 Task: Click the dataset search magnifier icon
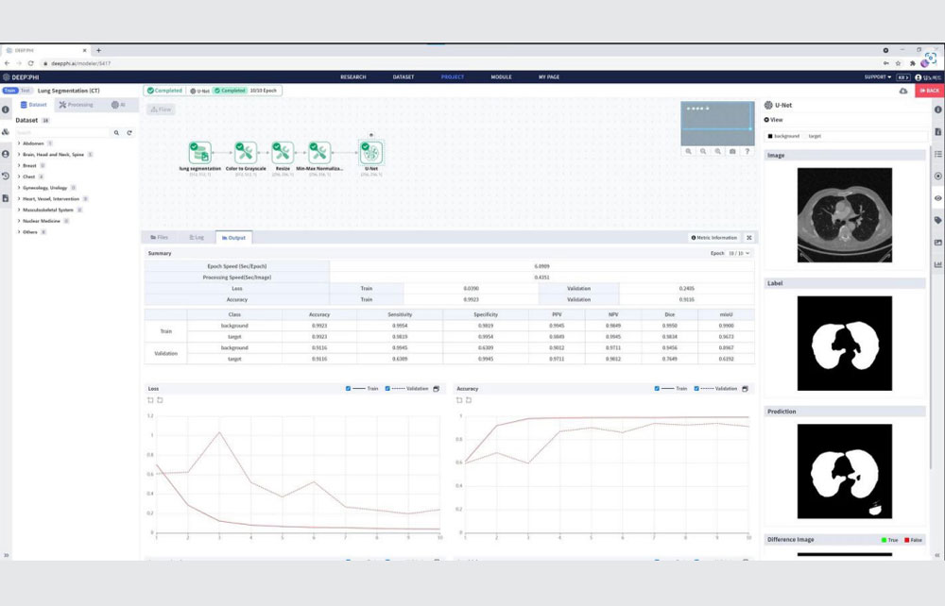[x=116, y=132]
